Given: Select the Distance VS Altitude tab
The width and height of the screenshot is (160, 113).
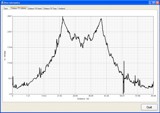Looking at the screenshot, I should [x=19, y=8].
